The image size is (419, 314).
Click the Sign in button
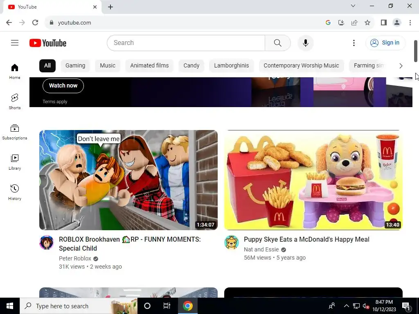click(x=385, y=43)
